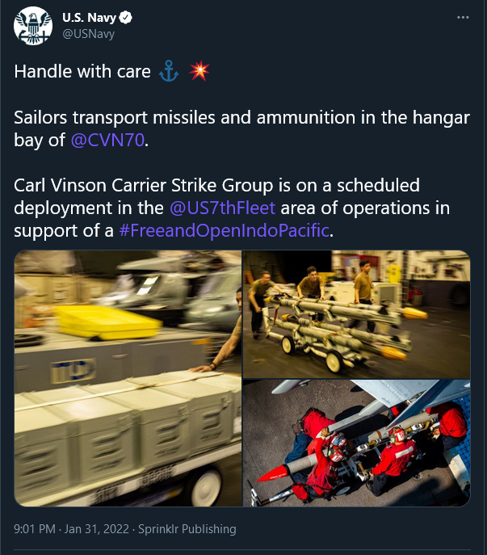Image resolution: width=487 pixels, height=555 pixels.
Task: Click the red missile tip in bottom-right photo
Action: [272, 473]
